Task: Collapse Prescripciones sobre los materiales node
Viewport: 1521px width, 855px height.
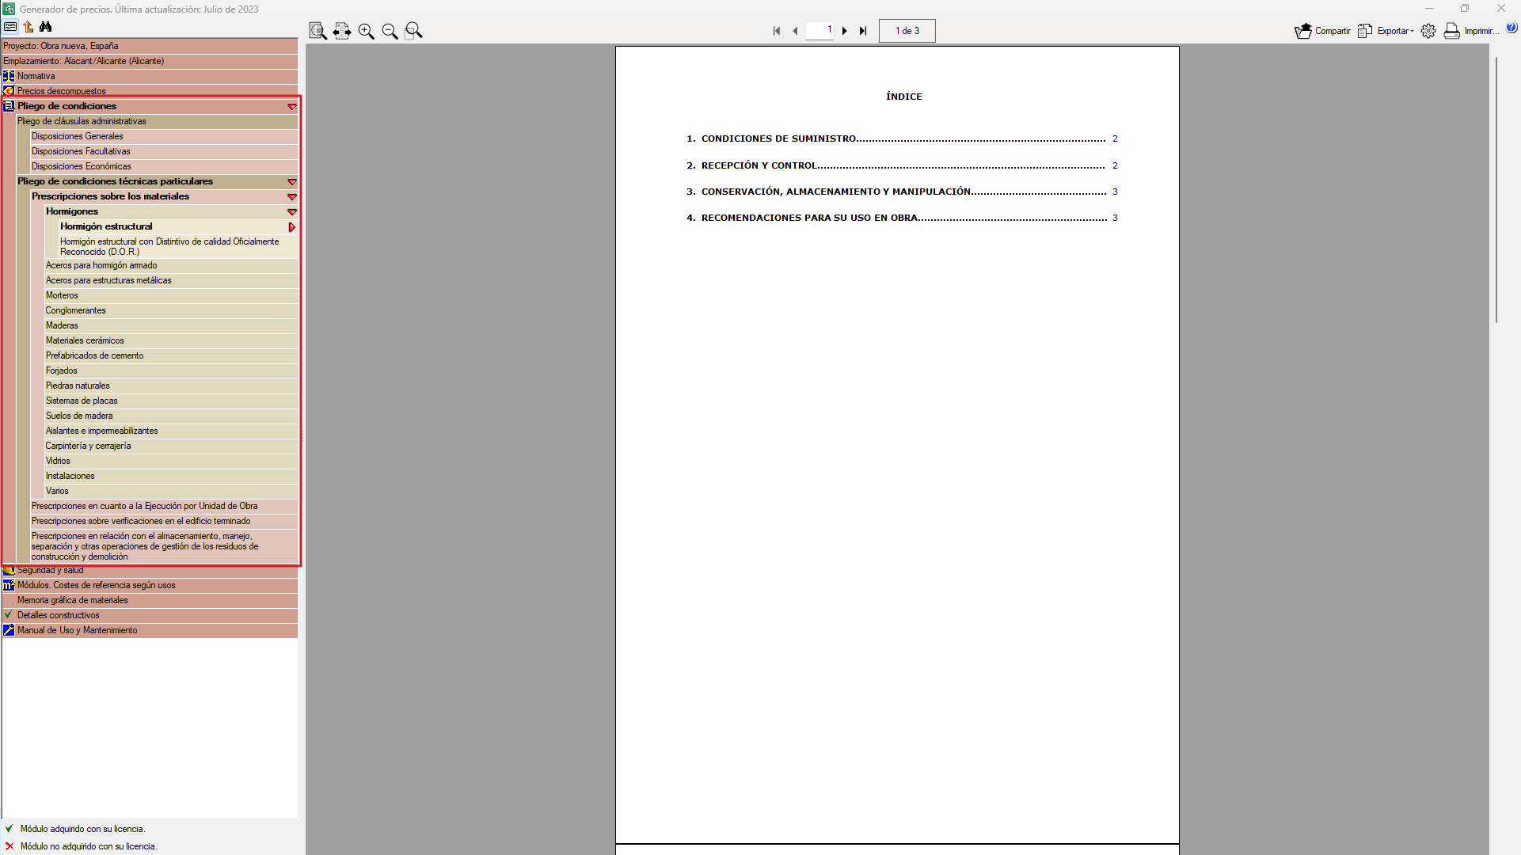Action: [292, 197]
